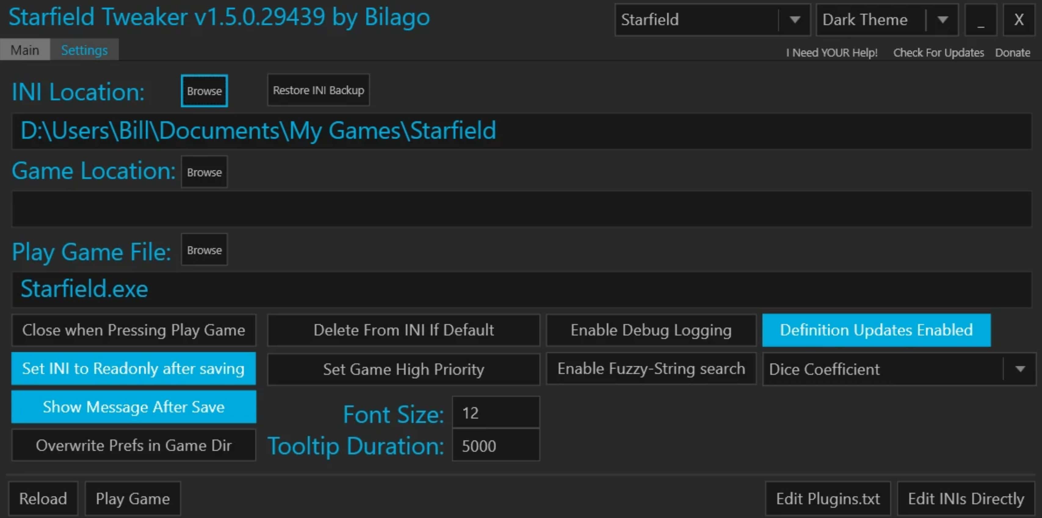Minimize the Starfield Tweaker window
Screen dimensions: 1042x518
click(x=981, y=20)
